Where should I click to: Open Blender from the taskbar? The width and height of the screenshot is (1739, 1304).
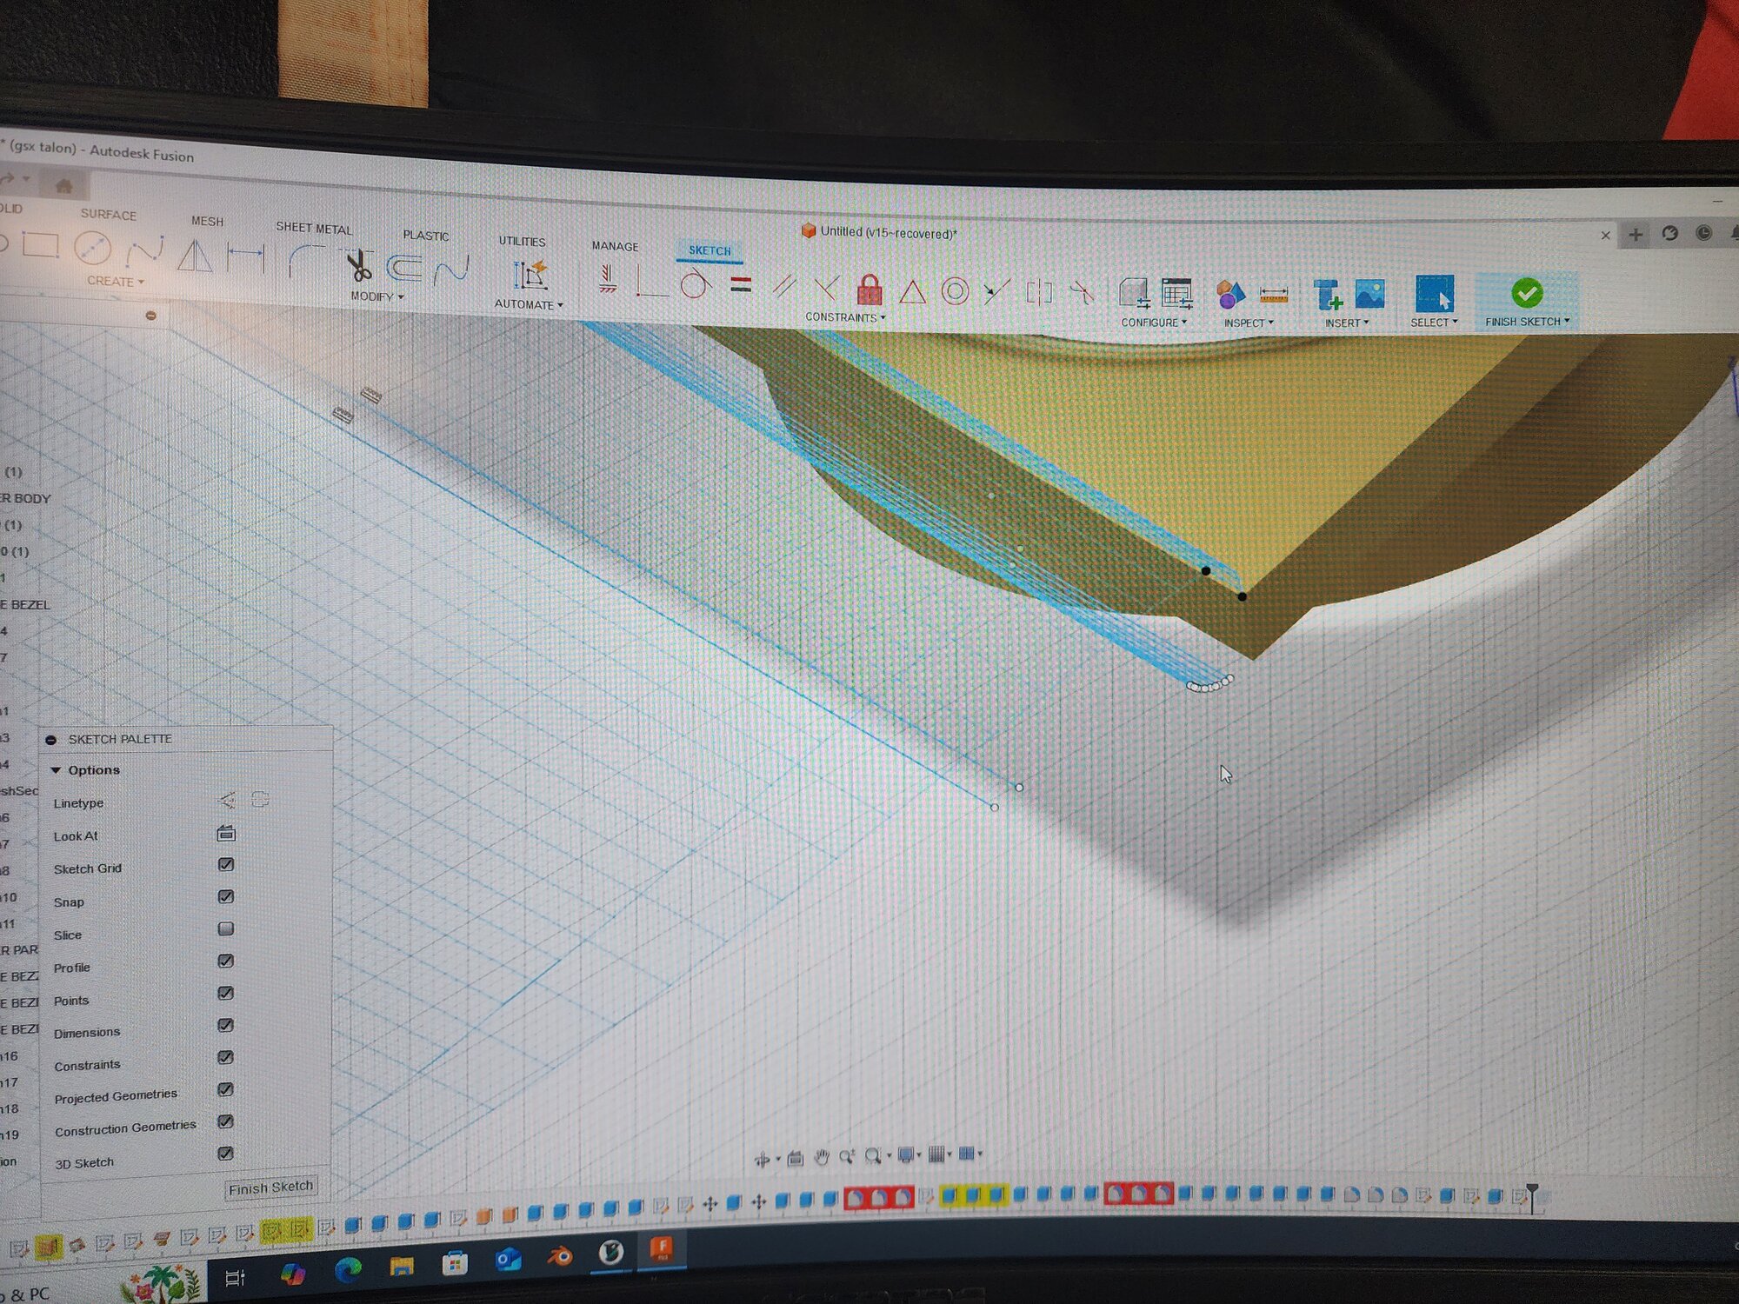[x=560, y=1256]
